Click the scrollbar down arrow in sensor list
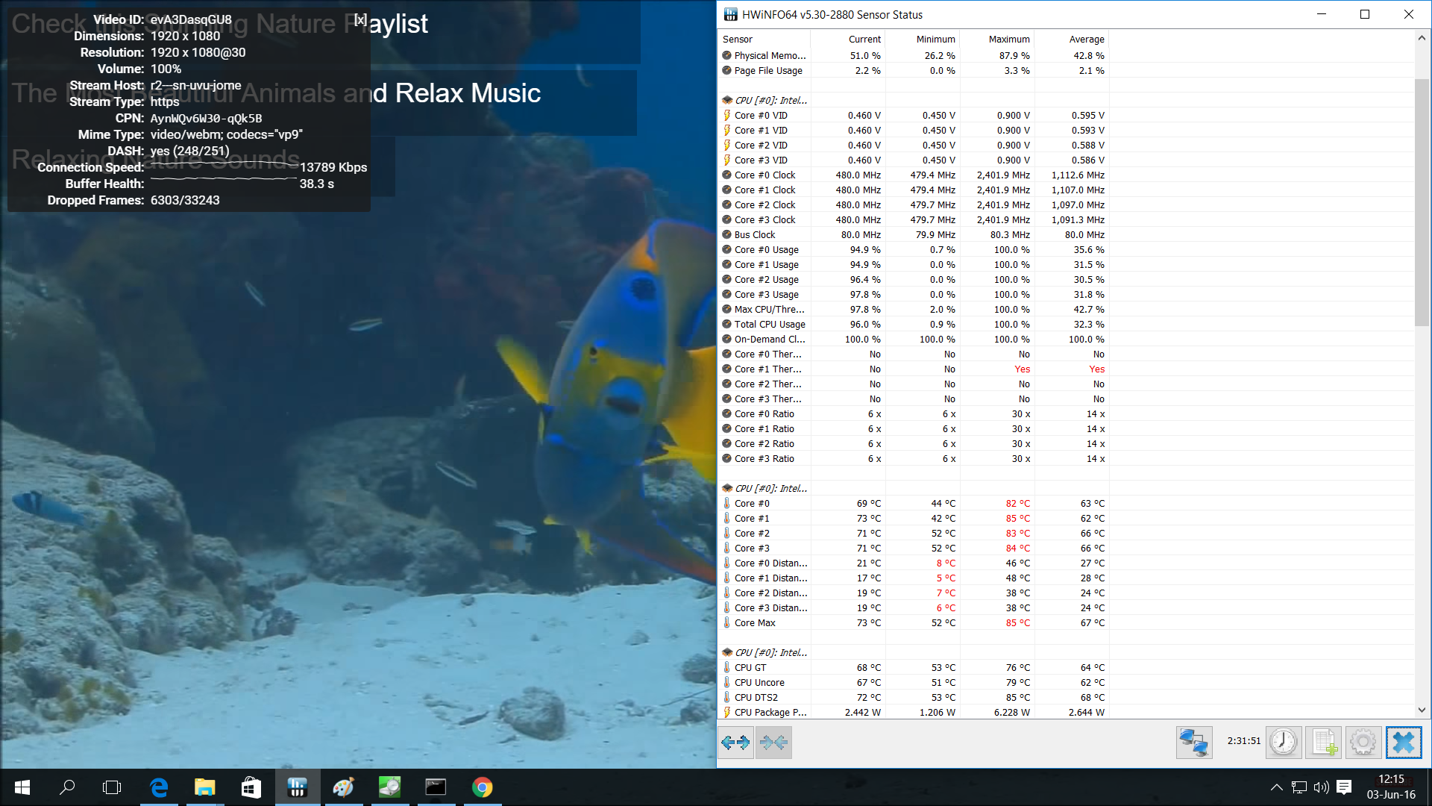 tap(1422, 710)
